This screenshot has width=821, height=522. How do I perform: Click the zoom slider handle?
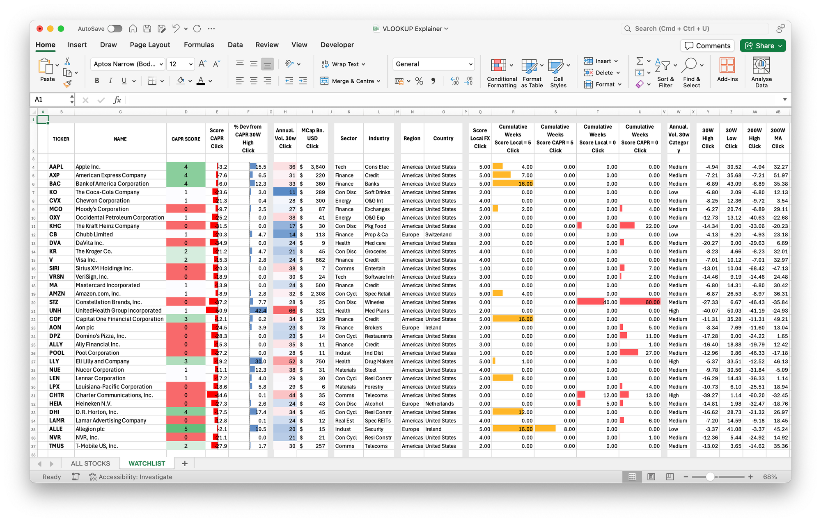coord(710,477)
